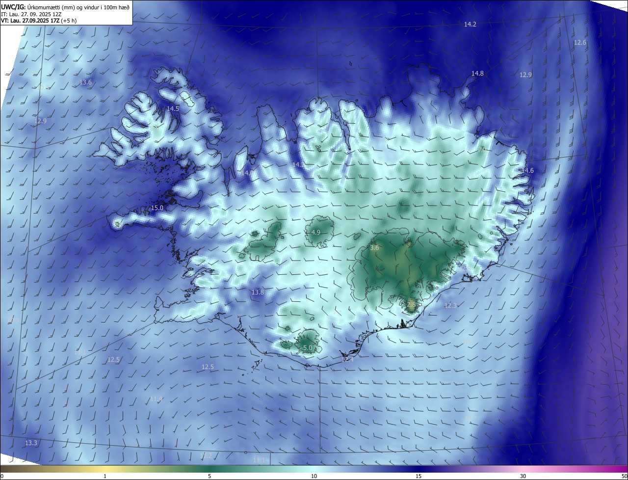Click the 15 tick on the color scale
Image resolution: width=628 pixels, height=480 pixels.
point(419,476)
